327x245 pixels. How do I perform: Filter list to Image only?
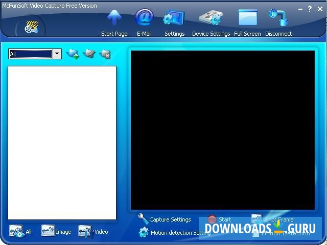point(56,231)
